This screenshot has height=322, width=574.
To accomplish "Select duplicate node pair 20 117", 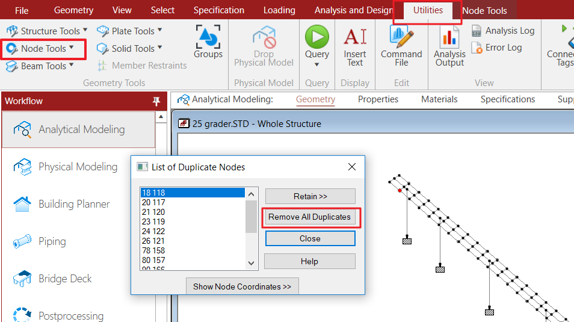I will [x=193, y=202].
